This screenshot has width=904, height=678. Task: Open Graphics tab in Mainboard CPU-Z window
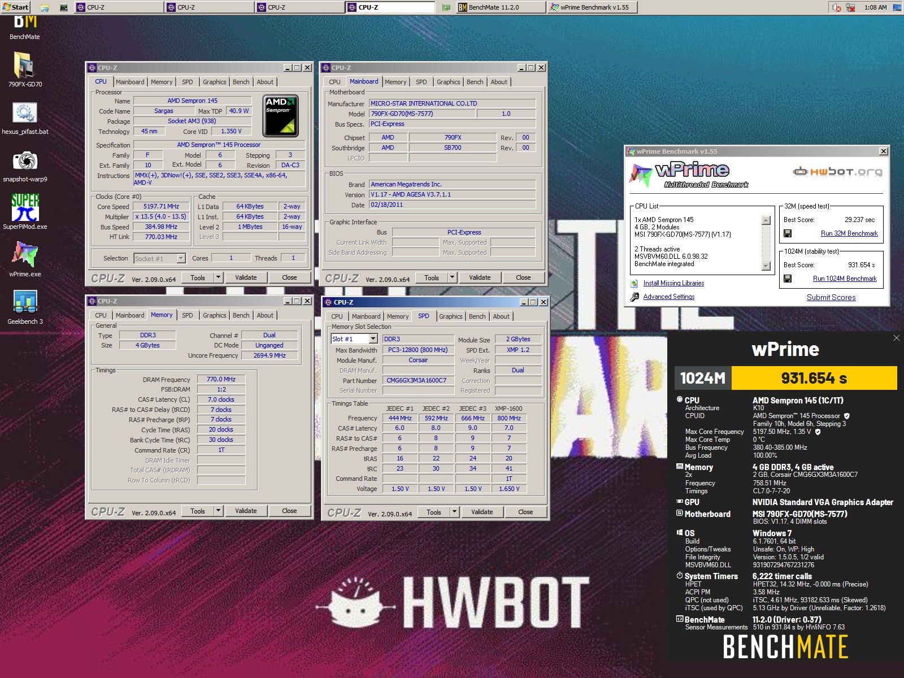pos(449,82)
